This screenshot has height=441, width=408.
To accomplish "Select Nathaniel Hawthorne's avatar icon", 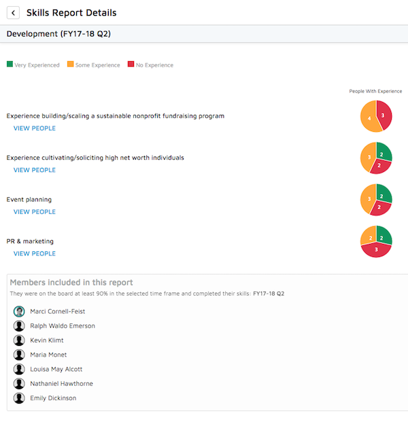I will [19, 384].
